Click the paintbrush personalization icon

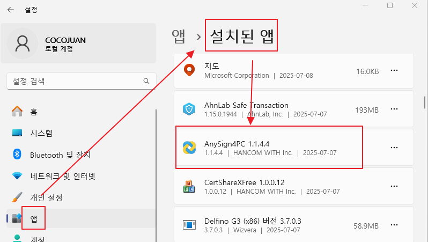(17, 197)
